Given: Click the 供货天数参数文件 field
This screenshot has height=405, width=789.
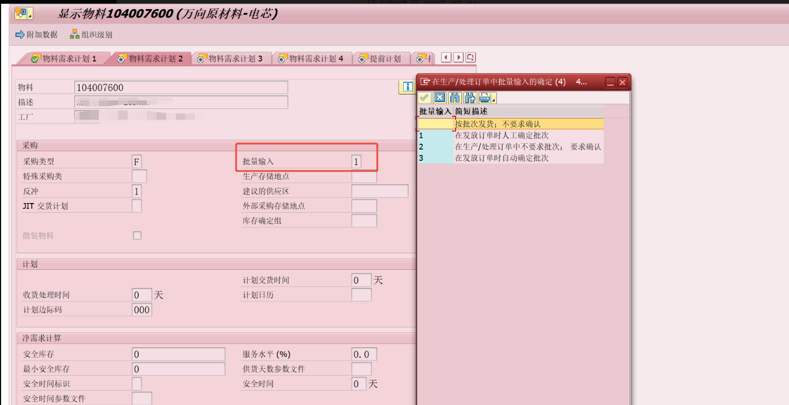Looking at the screenshot, I should [361, 369].
